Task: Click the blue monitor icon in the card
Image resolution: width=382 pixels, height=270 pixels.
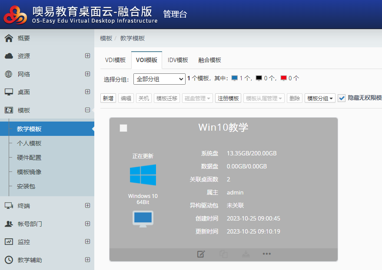Action: pos(143,218)
